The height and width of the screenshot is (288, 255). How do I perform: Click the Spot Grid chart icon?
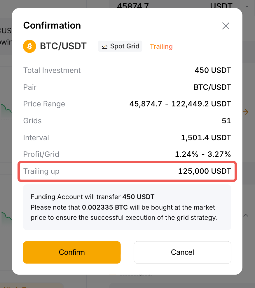coord(104,46)
